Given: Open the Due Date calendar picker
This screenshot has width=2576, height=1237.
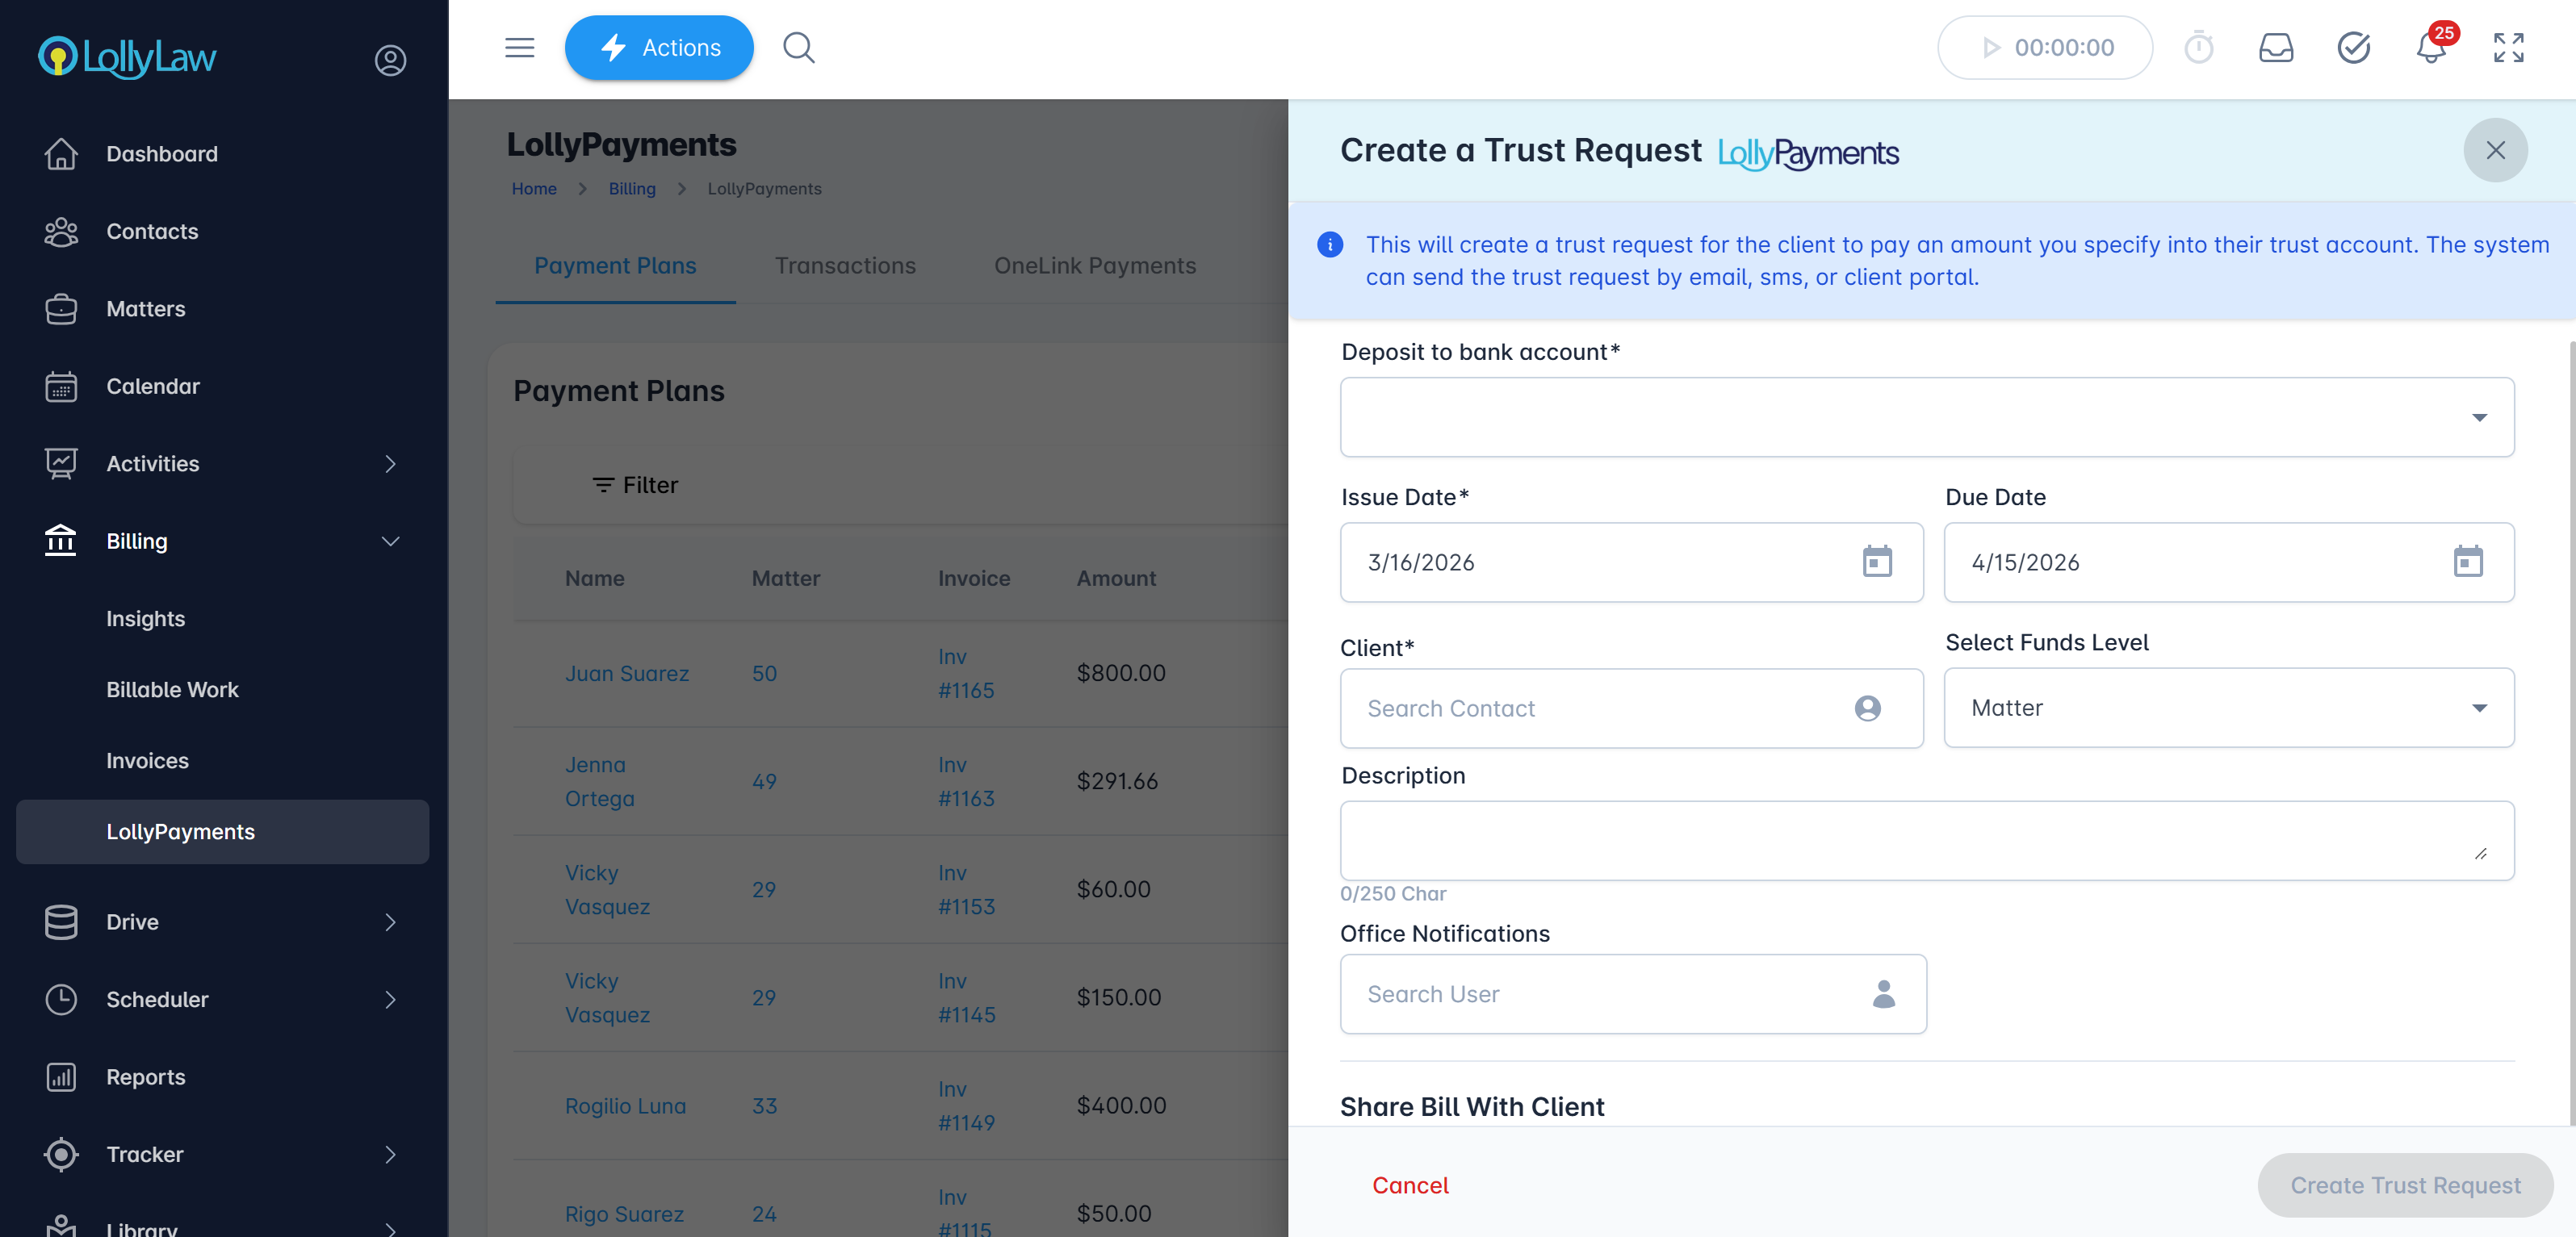Looking at the screenshot, I should (x=2467, y=562).
